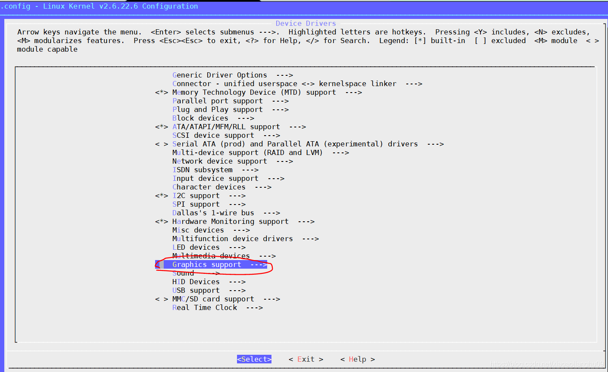Activate the < Exit > button
The height and width of the screenshot is (372, 608).
point(306,359)
